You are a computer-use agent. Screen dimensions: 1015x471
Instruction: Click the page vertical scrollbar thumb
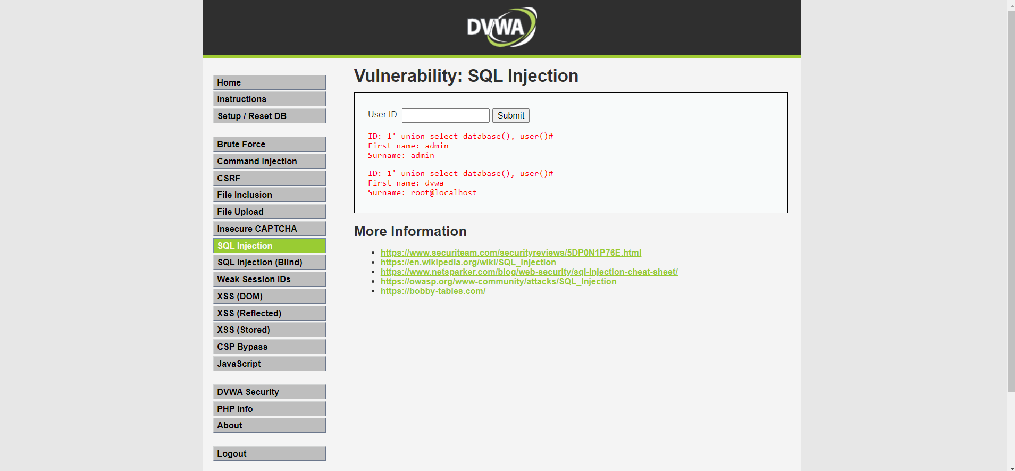[1011, 202]
